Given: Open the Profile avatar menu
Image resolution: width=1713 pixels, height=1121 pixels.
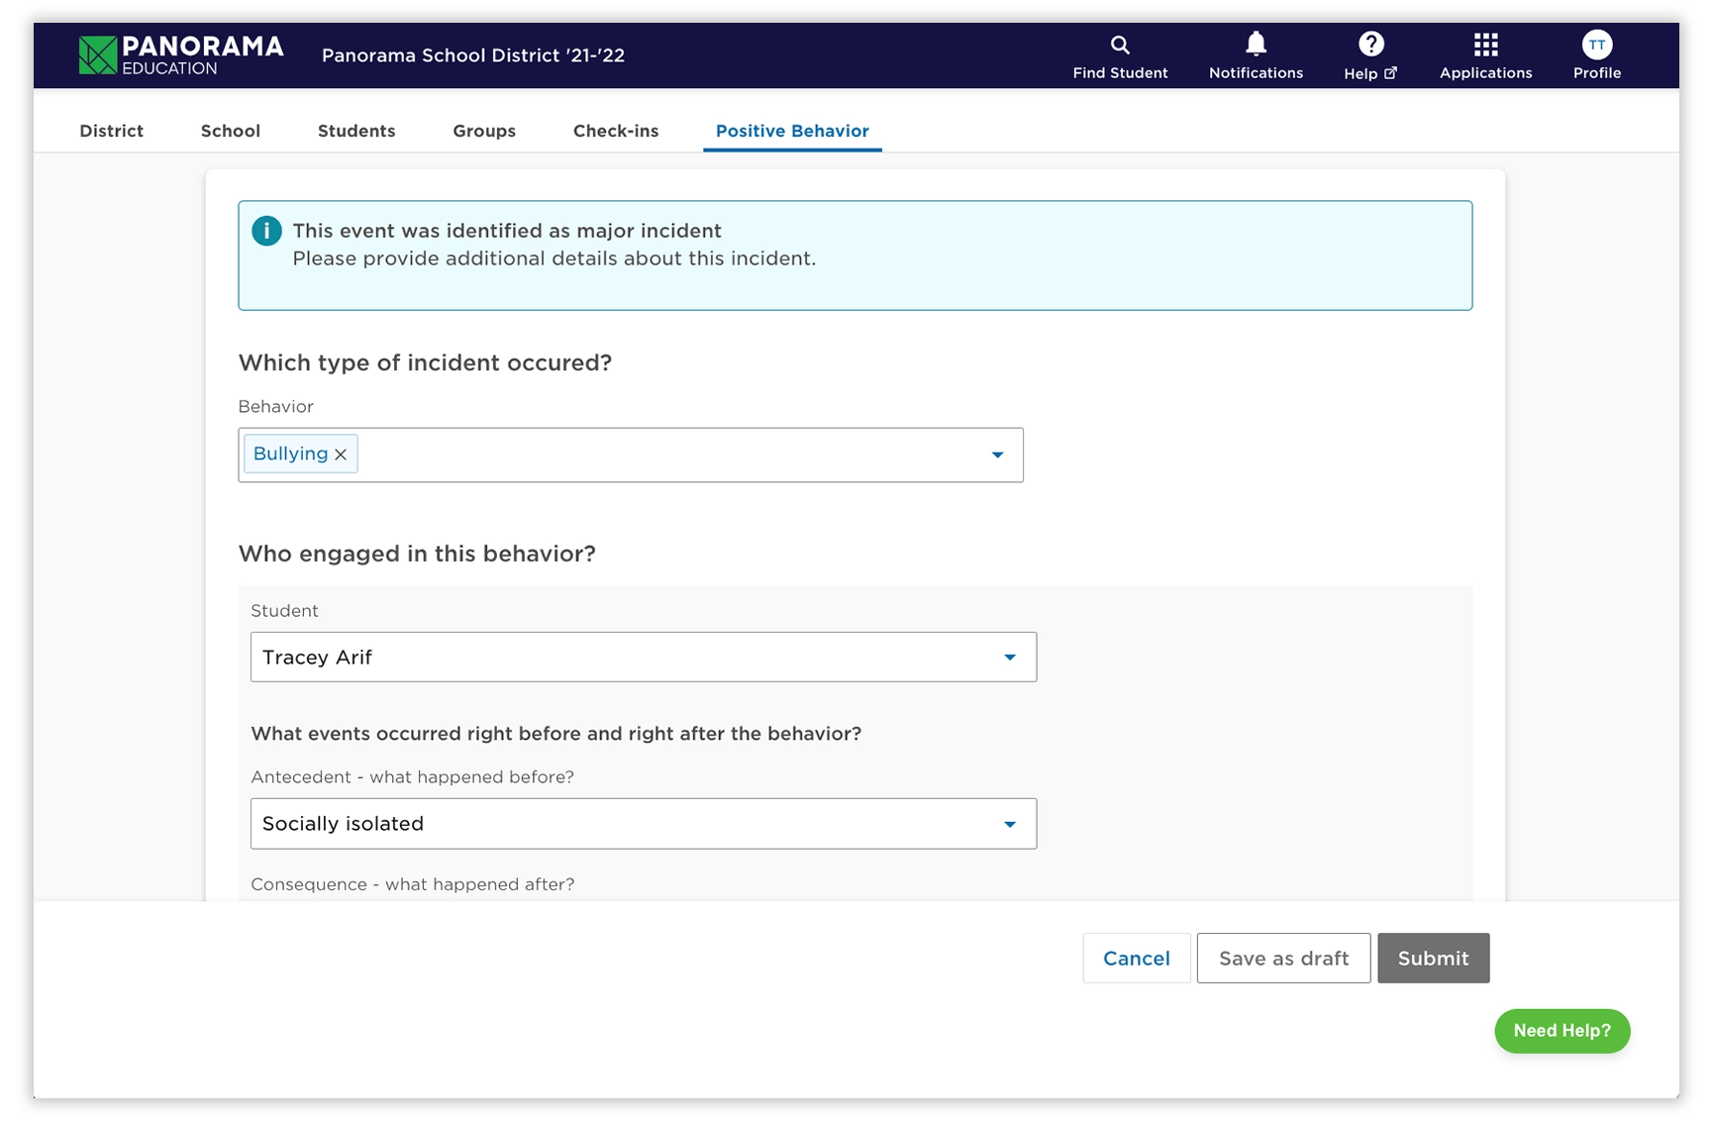Looking at the screenshot, I should pyautogui.click(x=1596, y=45).
